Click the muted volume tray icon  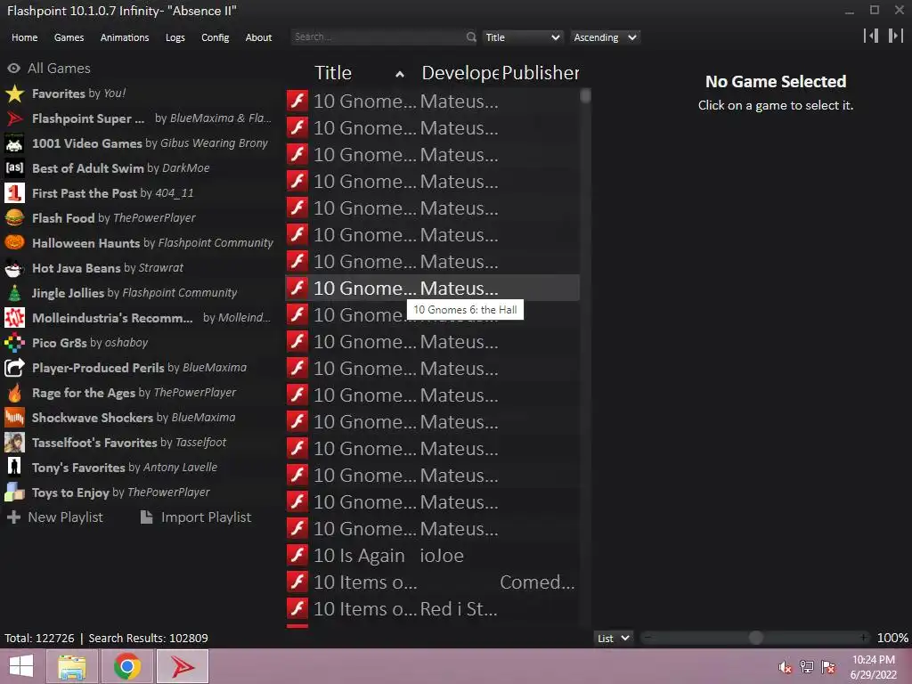785,666
